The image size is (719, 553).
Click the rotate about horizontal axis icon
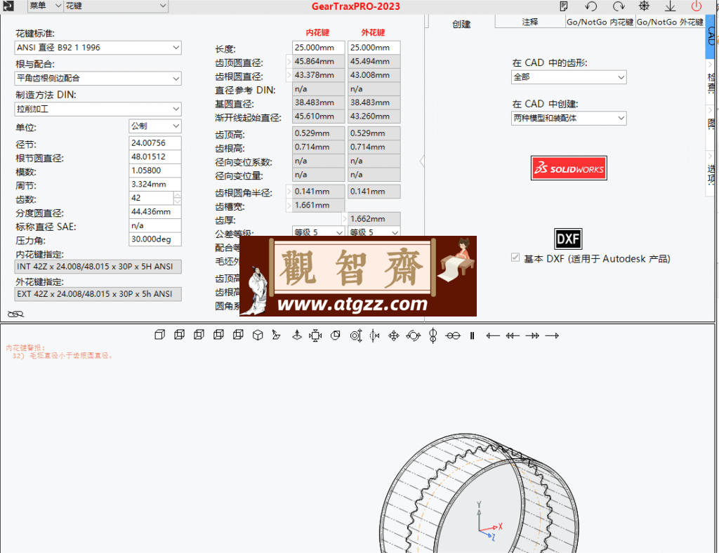point(453,336)
